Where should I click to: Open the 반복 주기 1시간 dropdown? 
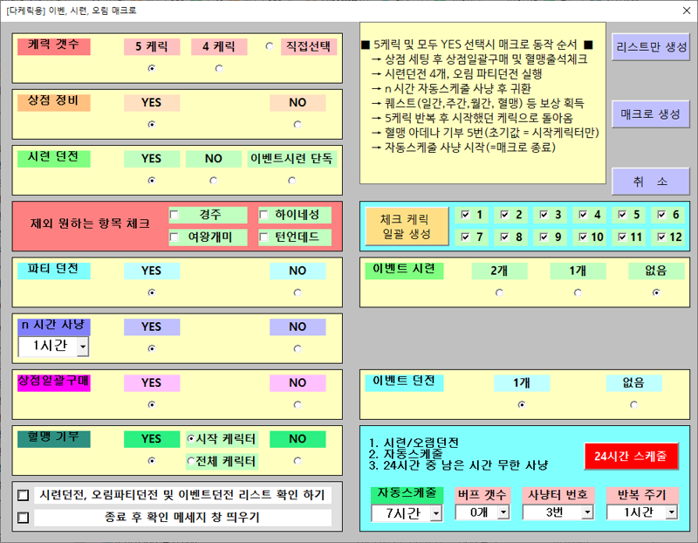pyautogui.click(x=672, y=512)
